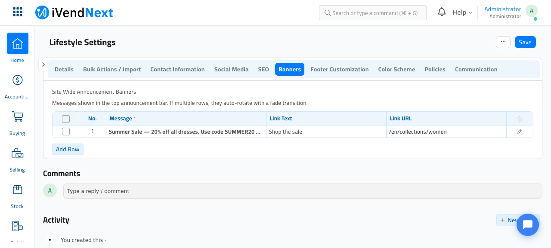The image size is (551, 248).
Task: Select the SEO tab
Action: pyautogui.click(x=263, y=69)
